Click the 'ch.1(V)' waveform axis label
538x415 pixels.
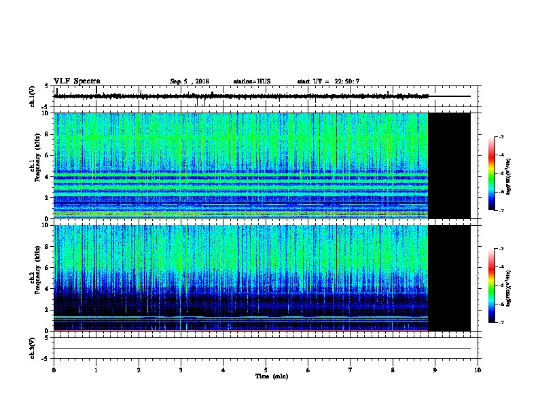click(x=33, y=96)
